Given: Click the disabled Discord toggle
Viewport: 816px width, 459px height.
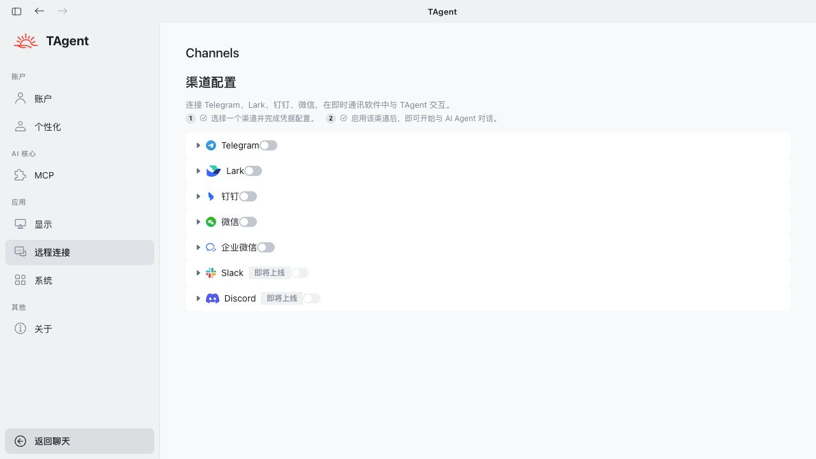Looking at the screenshot, I should click(311, 298).
